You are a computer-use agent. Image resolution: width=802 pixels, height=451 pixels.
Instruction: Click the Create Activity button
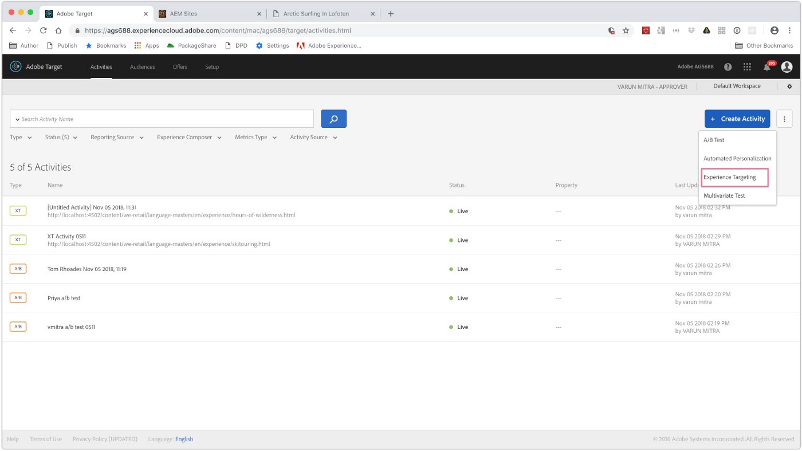click(737, 119)
